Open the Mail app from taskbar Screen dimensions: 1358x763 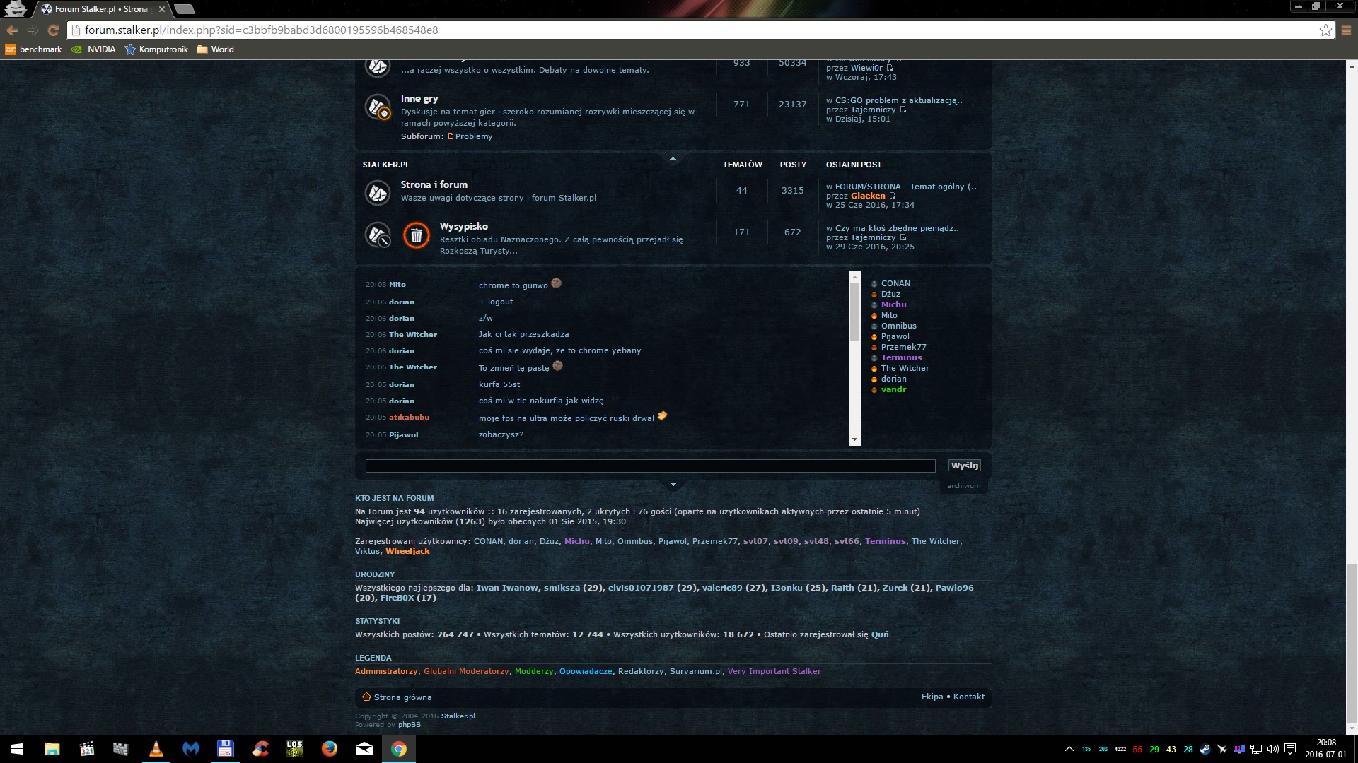(364, 749)
